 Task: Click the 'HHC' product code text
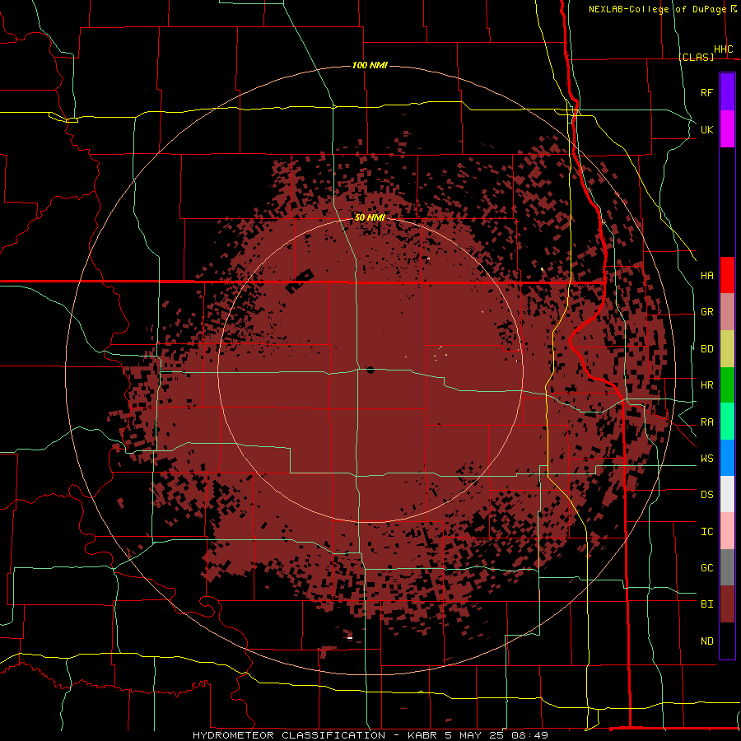[724, 49]
